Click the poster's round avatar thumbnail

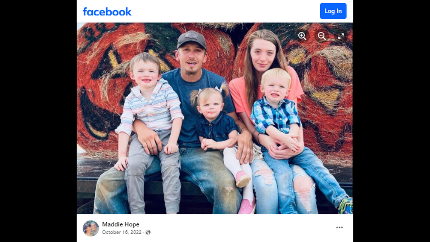(x=91, y=228)
